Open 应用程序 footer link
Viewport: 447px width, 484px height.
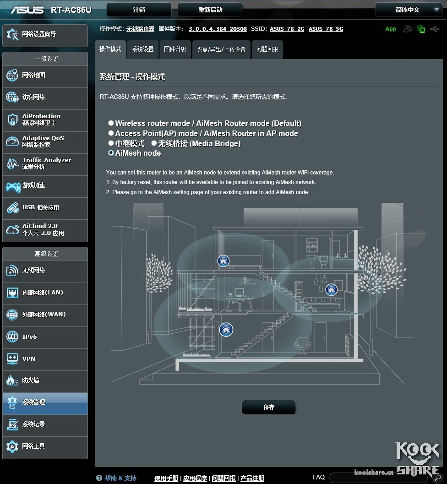tap(195, 478)
